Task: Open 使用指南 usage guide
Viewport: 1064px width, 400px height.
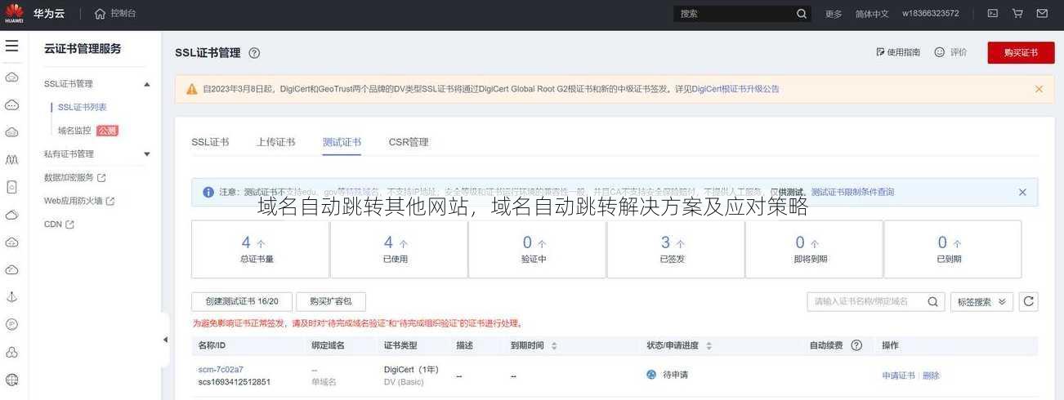Action: coord(898,52)
